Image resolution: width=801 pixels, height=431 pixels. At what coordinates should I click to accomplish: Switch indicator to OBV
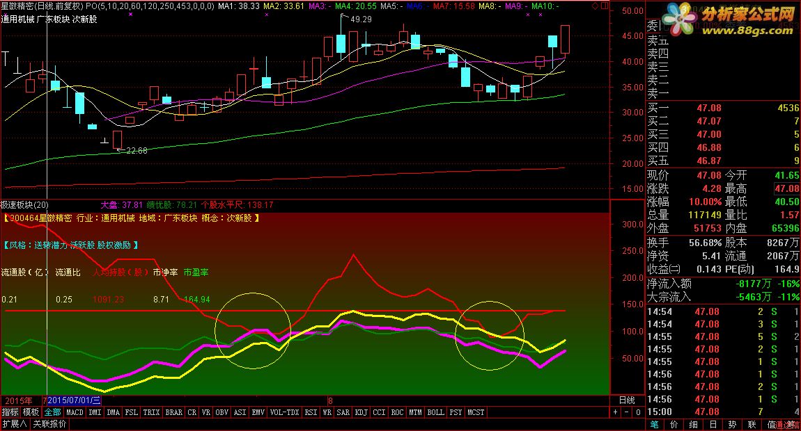tap(221, 412)
